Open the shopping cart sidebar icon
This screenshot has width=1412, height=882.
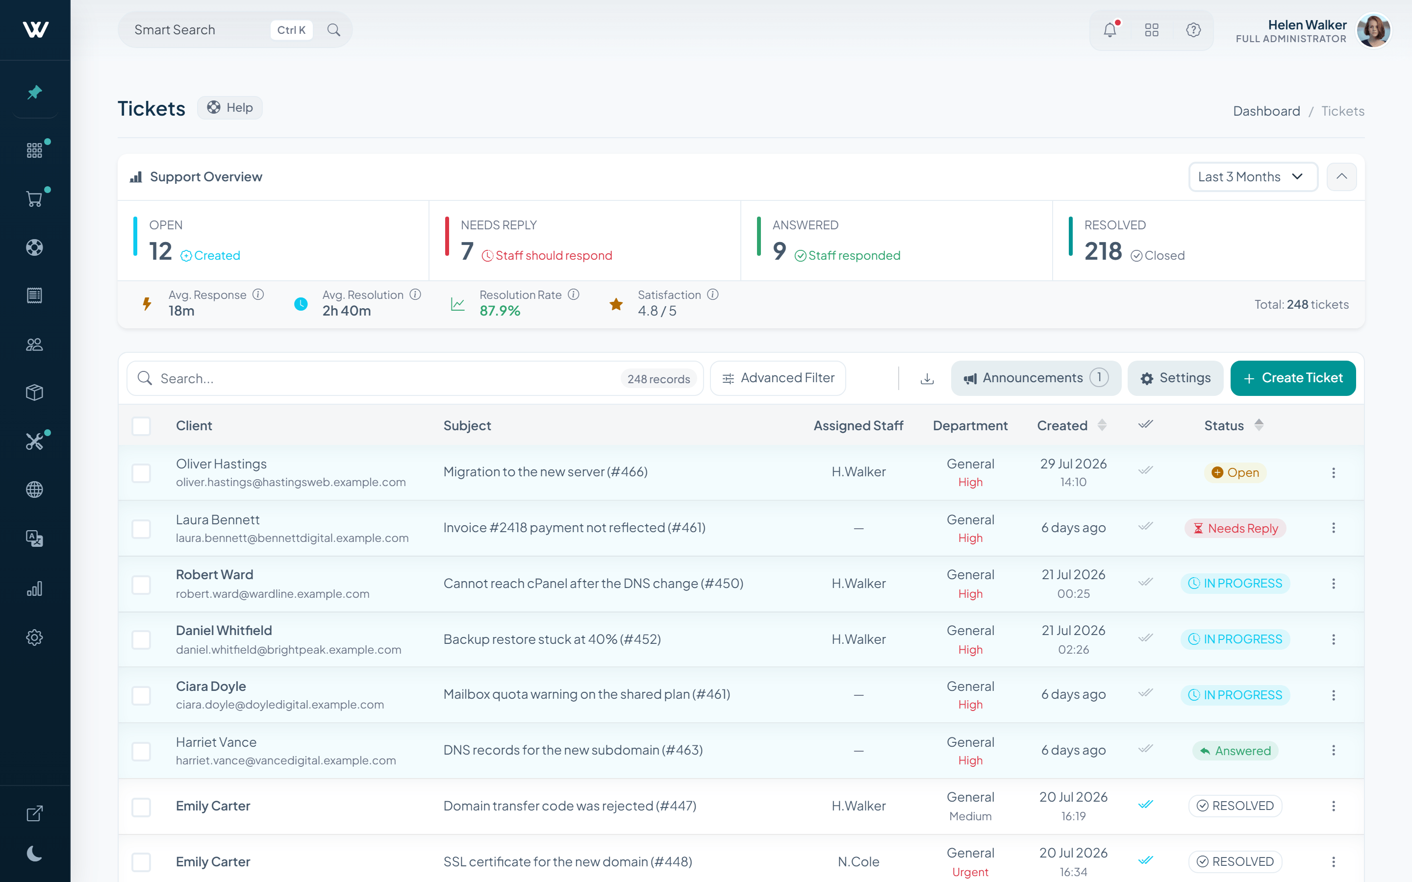[35, 199]
